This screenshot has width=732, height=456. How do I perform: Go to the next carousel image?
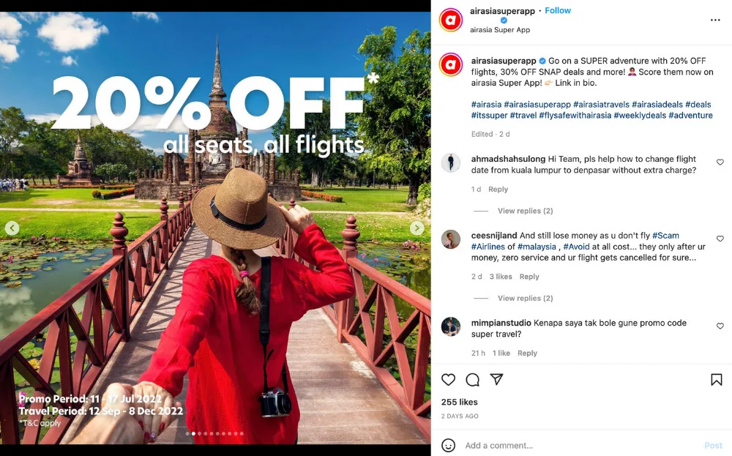point(417,228)
